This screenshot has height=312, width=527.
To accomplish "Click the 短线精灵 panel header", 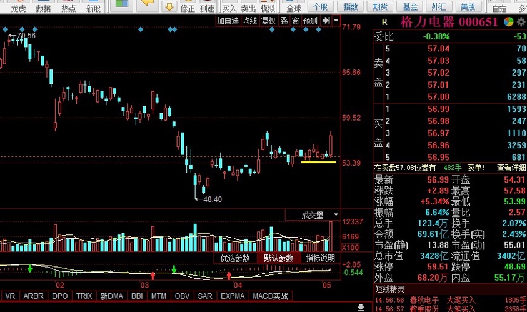I will (x=390, y=289).
